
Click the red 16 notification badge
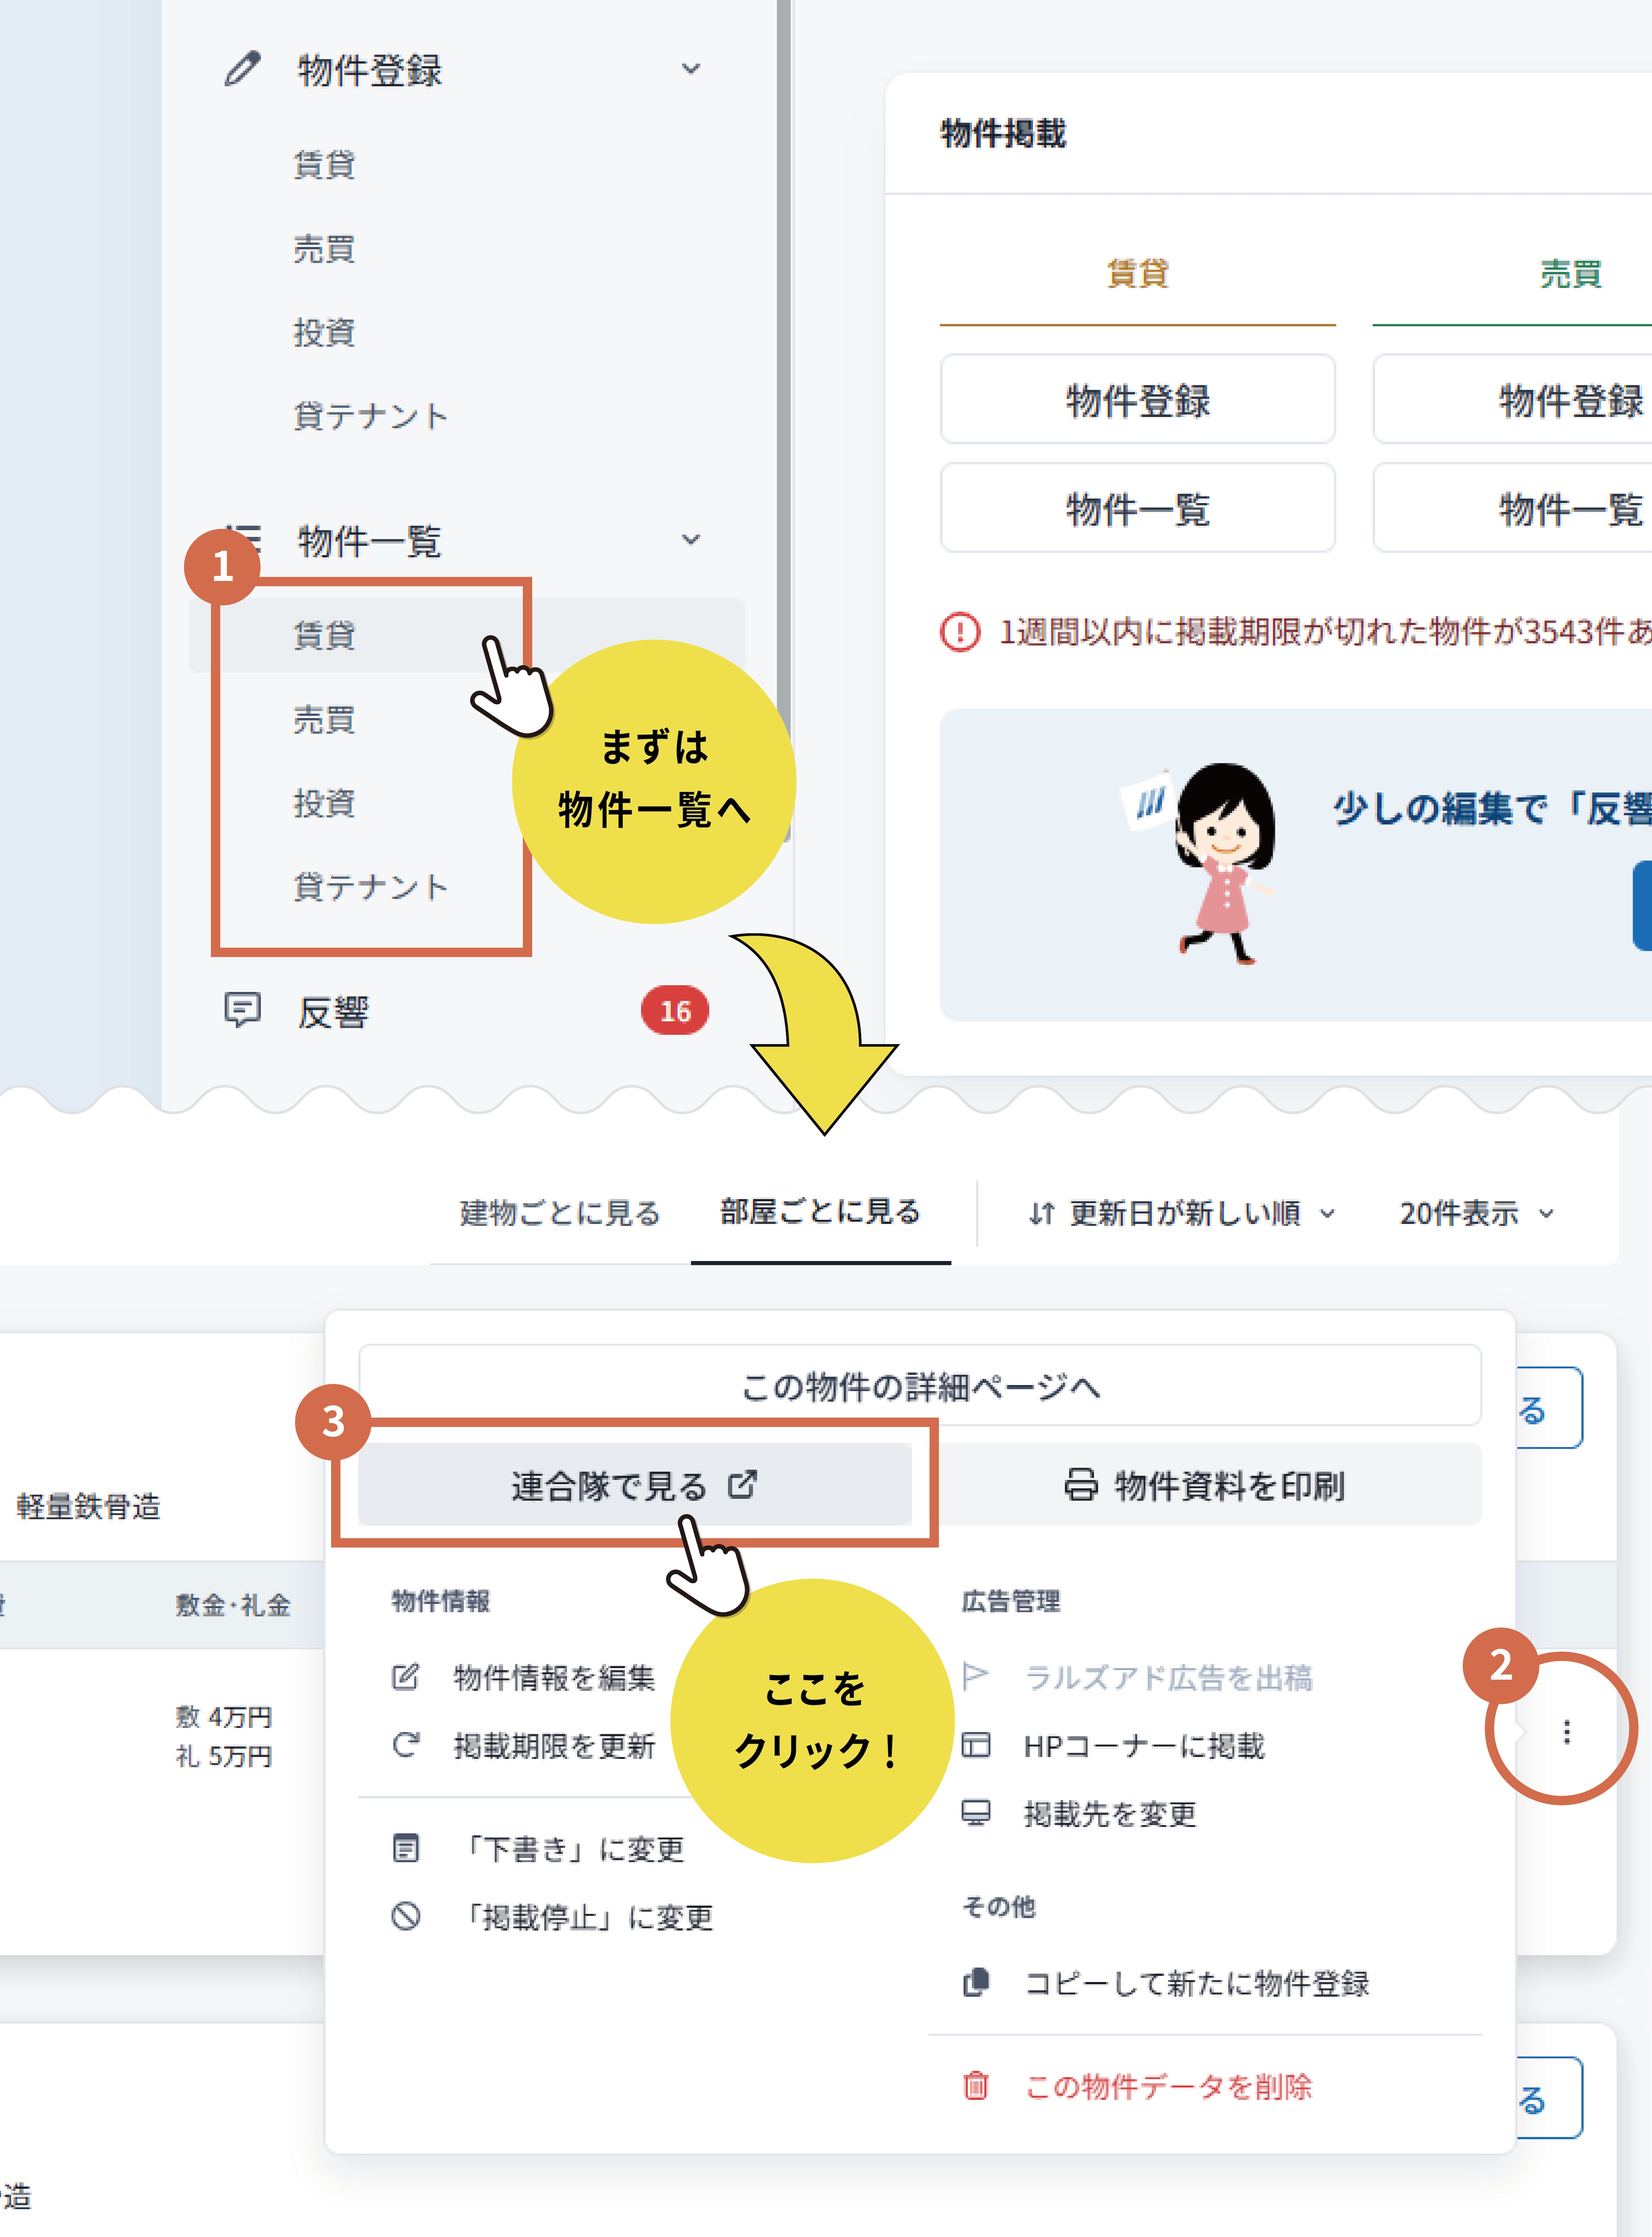pyautogui.click(x=675, y=1011)
